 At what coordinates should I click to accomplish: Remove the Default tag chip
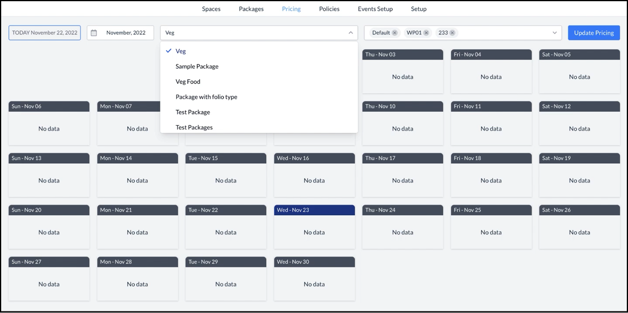click(394, 33)
